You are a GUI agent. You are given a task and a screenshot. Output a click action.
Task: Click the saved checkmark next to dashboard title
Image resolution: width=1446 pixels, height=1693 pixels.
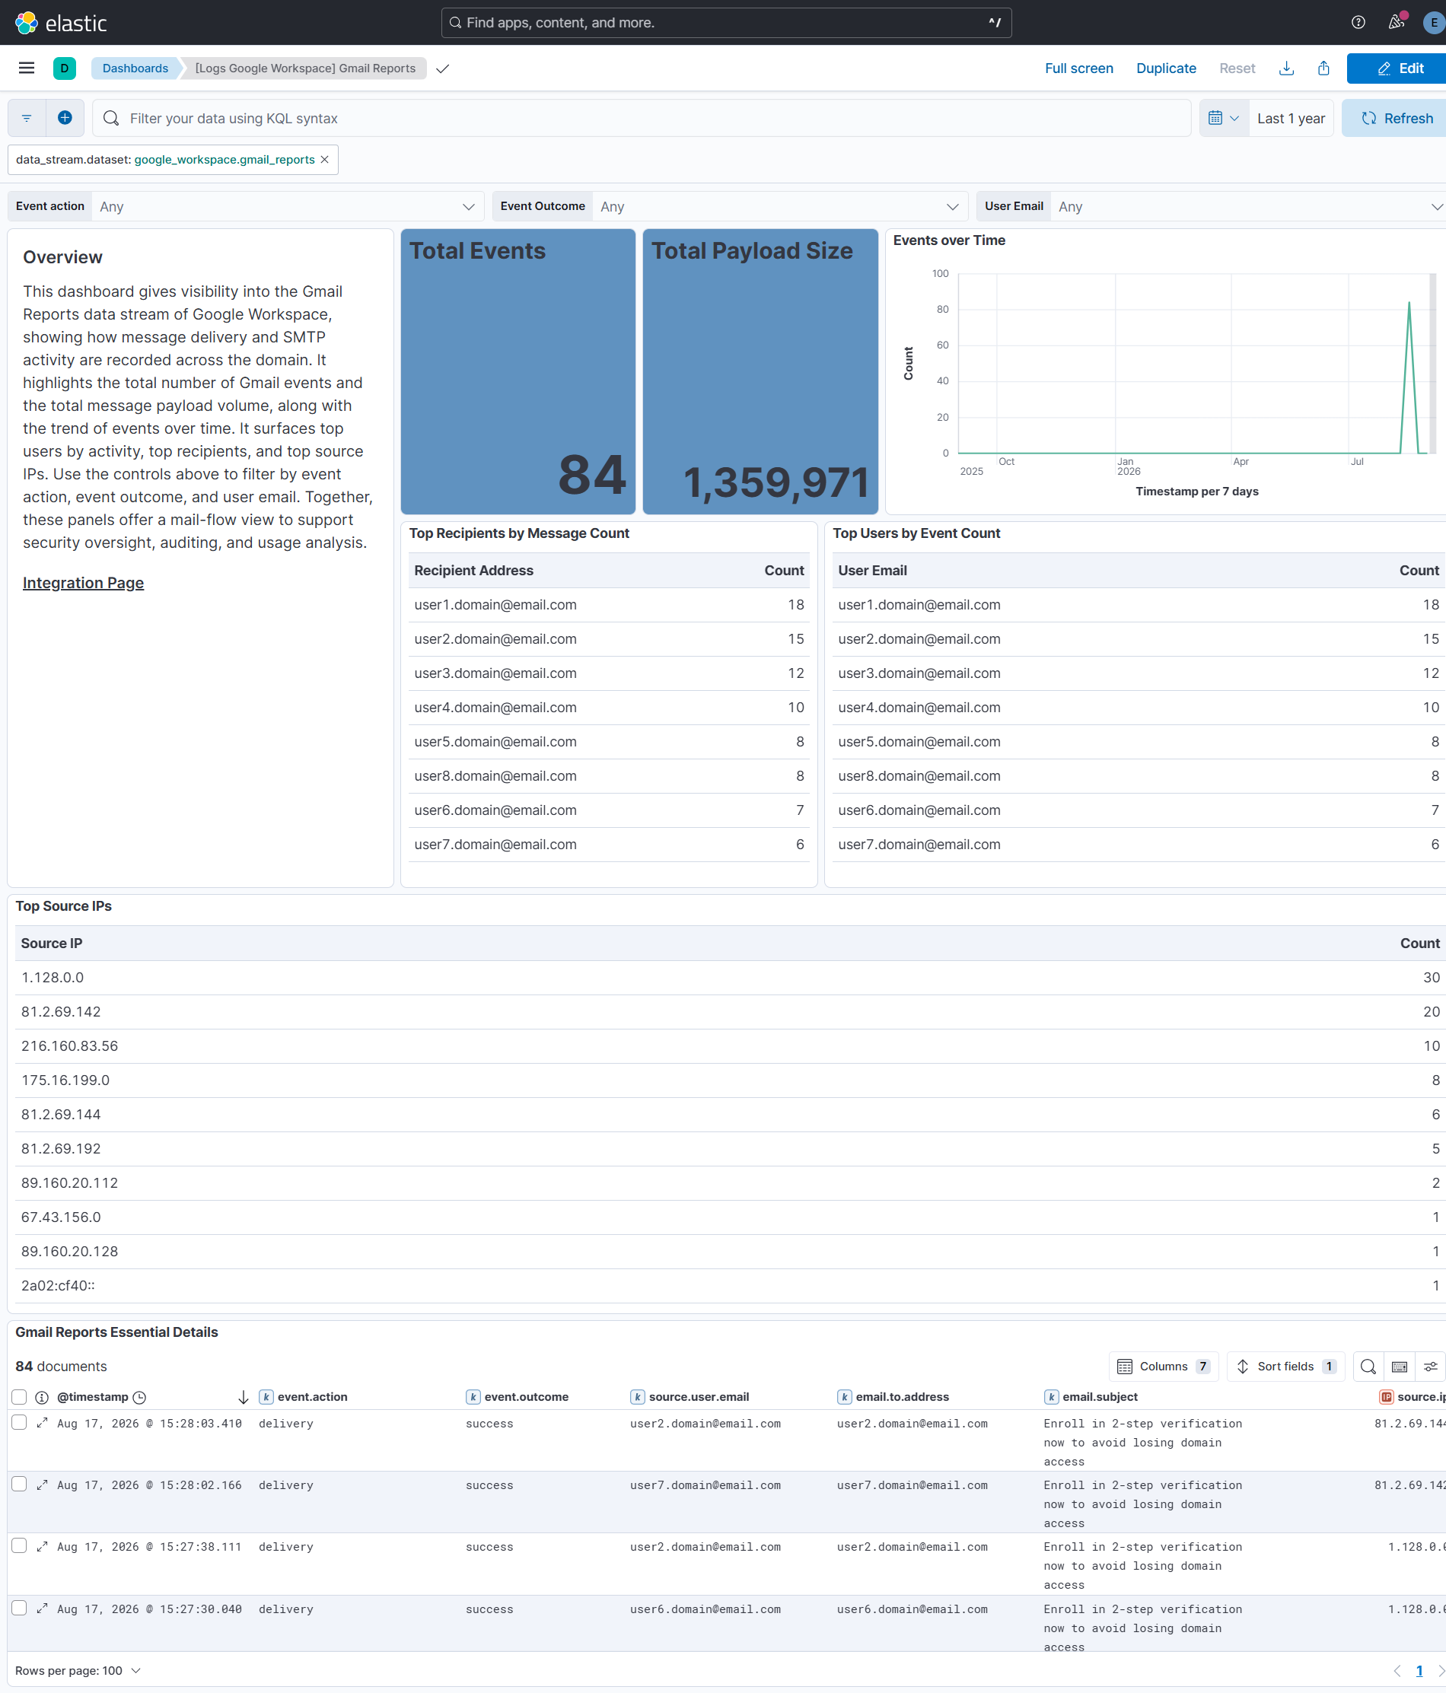click(x=442, y=68)
